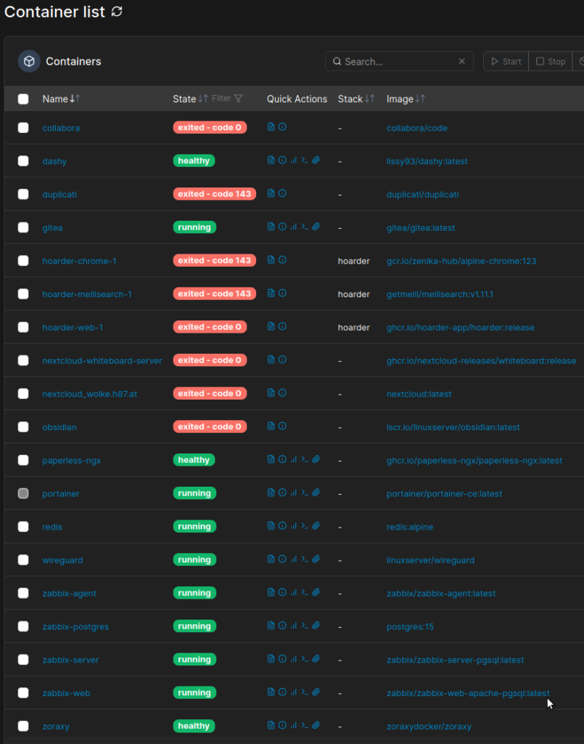584x744 pixels.
Task: Tick the select-all checkbox in table header
Action: click(23, 99)
